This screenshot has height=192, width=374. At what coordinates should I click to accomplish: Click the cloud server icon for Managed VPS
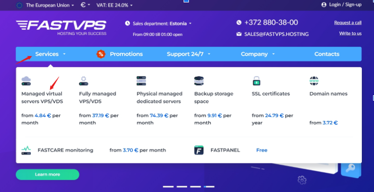coord(26,81)
